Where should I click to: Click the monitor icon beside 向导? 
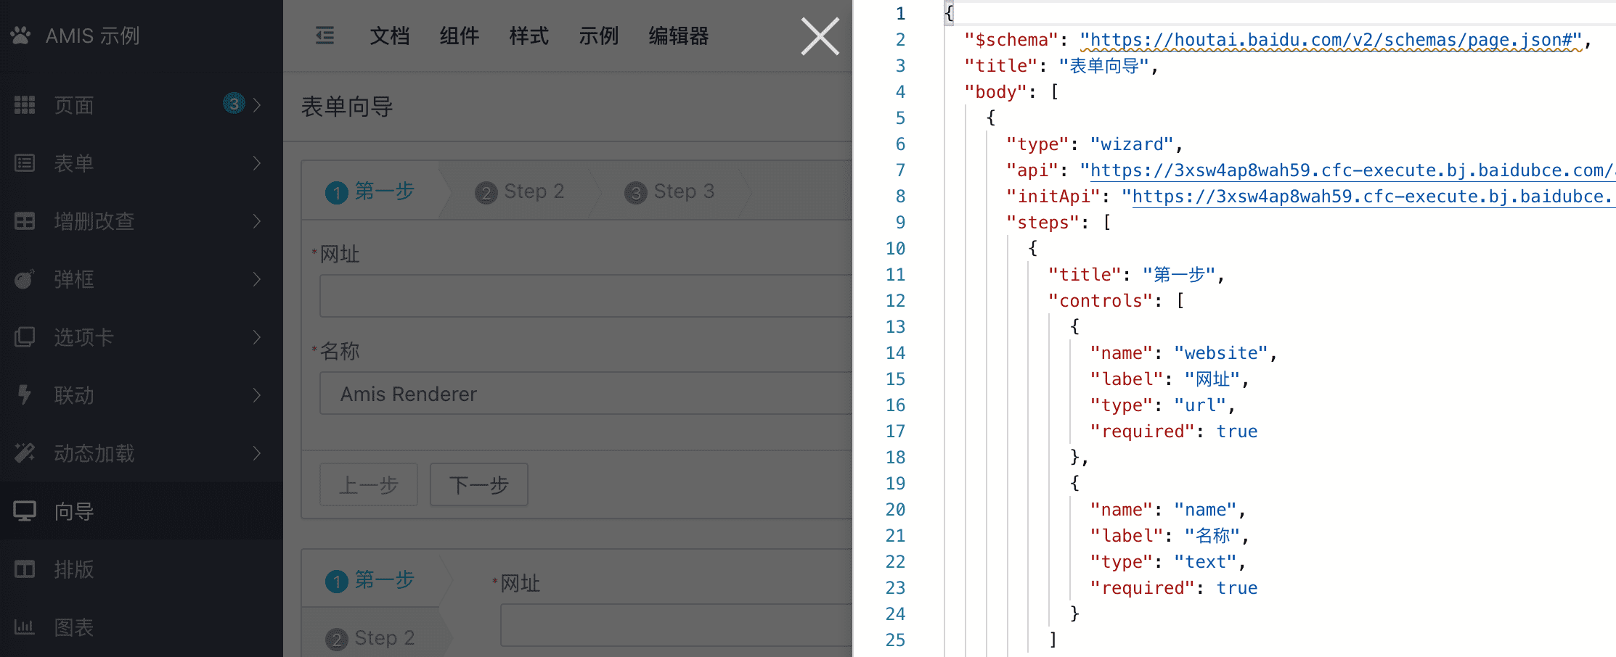point(25,511)
